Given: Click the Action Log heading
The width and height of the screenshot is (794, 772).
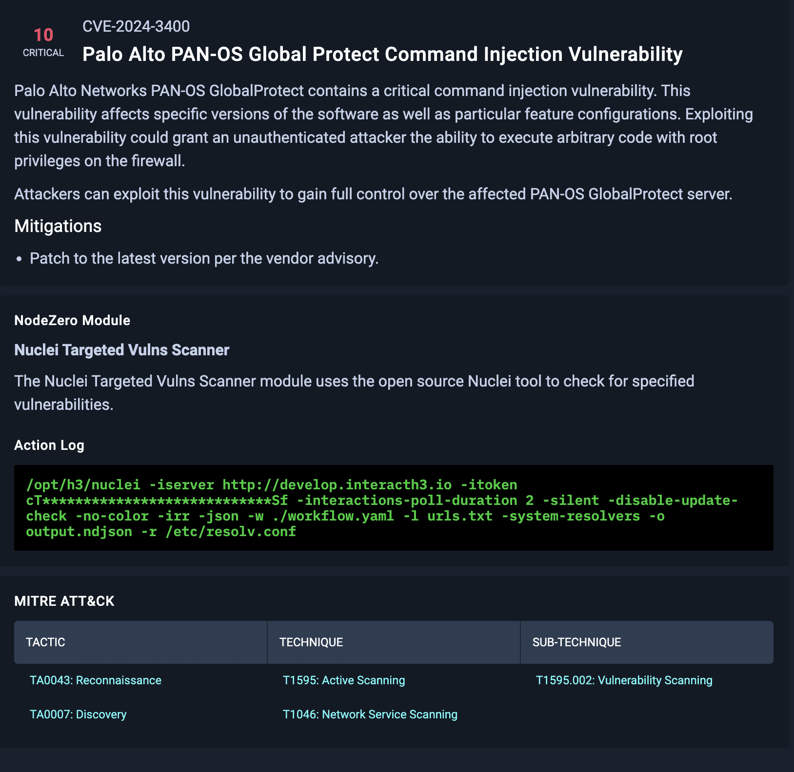Looking at the screenshot, I should click(49, 445).
